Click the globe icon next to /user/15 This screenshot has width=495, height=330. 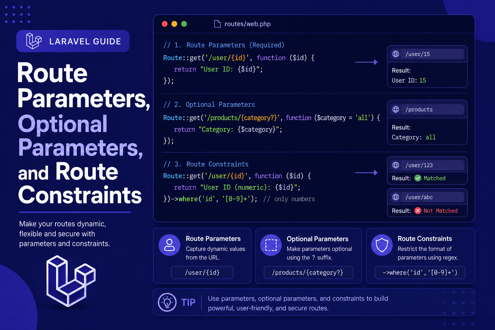pos(396,54)
